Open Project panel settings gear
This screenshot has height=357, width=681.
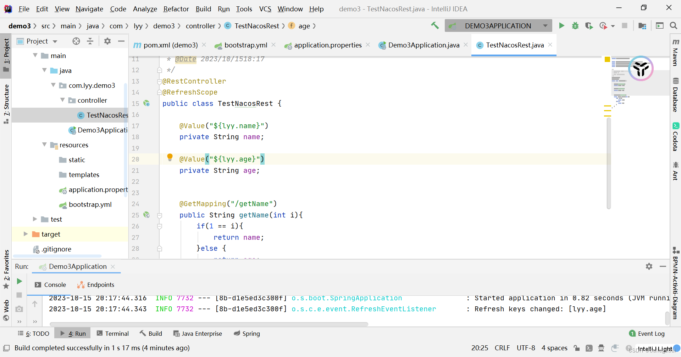[107, 41]
